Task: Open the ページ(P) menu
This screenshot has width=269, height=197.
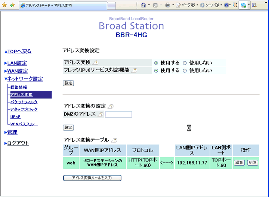Action: [187, 5]
